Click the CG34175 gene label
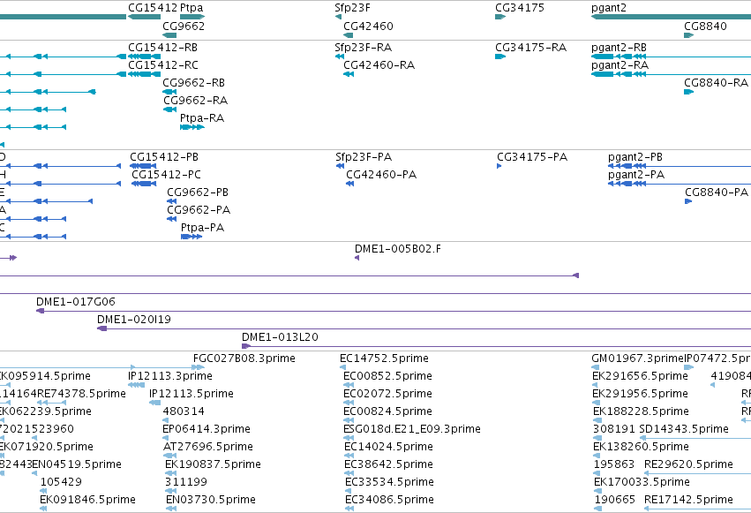Screen dimensions: 751x513 coord(520,8)
